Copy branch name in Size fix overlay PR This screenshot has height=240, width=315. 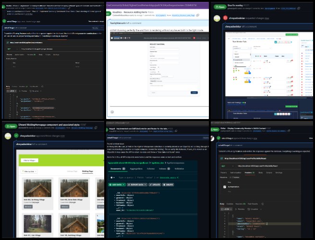coord(299,9)
